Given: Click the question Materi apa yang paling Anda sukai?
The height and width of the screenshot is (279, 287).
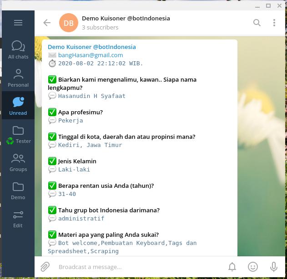Looking at the screenshot, I should pos(108,235).
